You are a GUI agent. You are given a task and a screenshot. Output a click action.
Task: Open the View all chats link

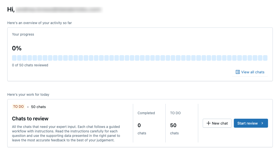pos(252,72)
